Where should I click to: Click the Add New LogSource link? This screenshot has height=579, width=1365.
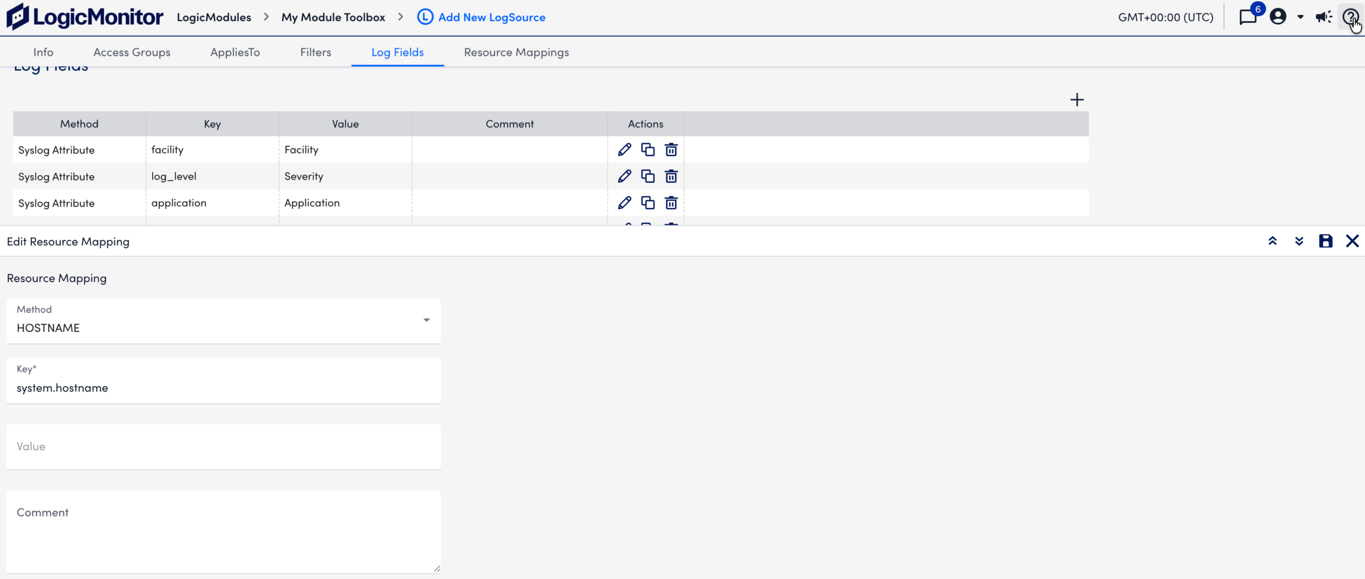click(x=491, y=17)
